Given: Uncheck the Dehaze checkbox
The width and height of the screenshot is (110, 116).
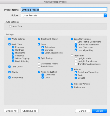Looking at the screenshot, I should point(76,78).
